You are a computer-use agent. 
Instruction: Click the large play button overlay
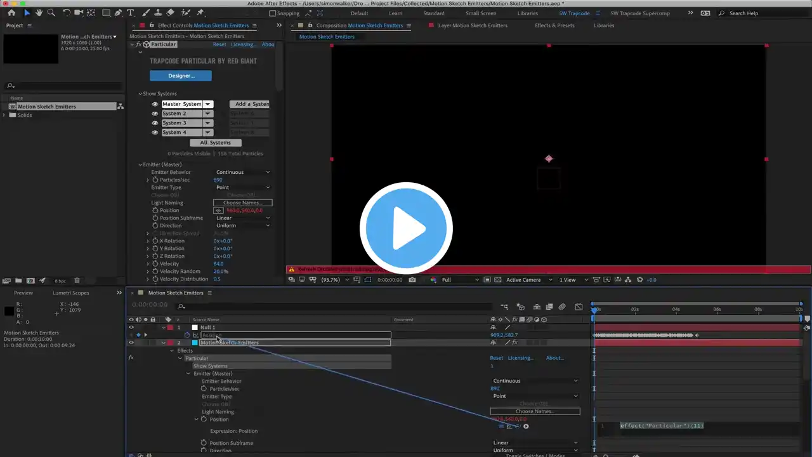pyautogui.click(x=406, y=228)
